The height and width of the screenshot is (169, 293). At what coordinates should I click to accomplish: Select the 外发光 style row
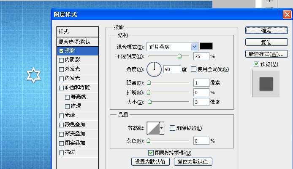pos(78,69)
